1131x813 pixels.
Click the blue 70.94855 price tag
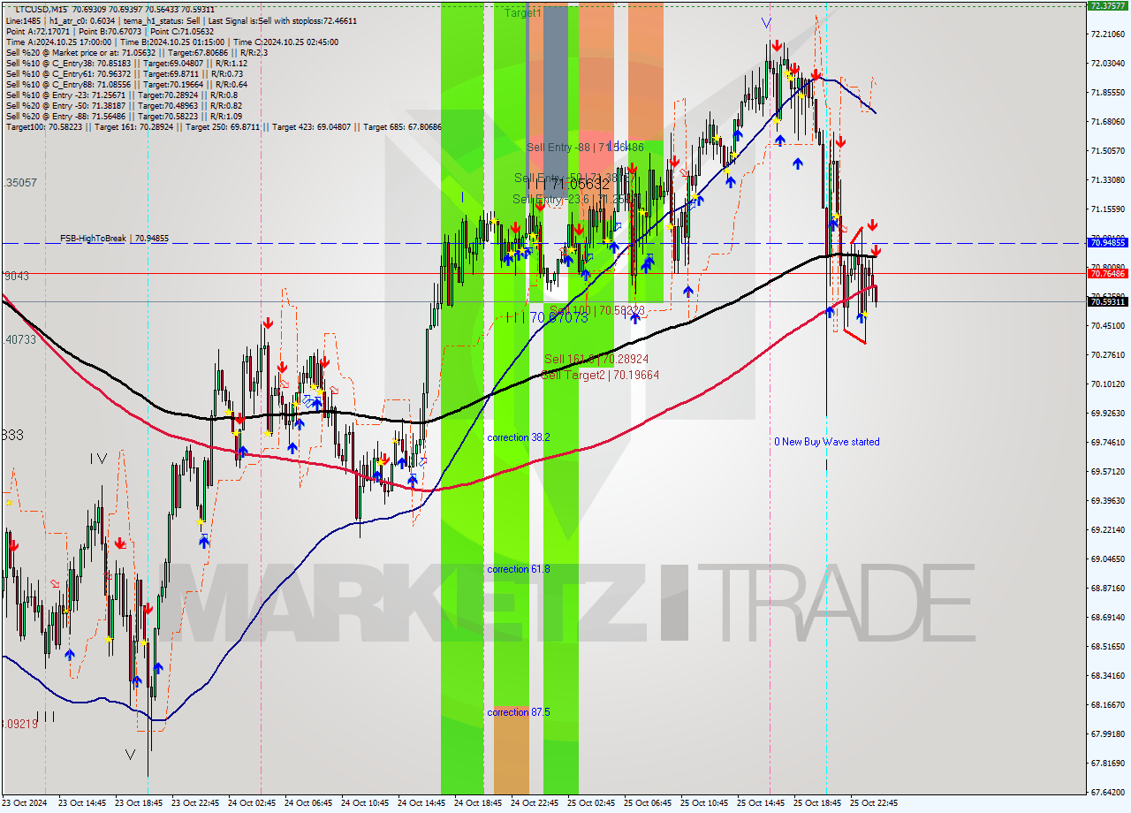(1108, 242)
